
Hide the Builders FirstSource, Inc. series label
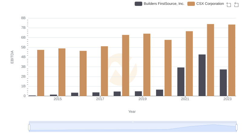pyautogui.click(x=164, y=4)
